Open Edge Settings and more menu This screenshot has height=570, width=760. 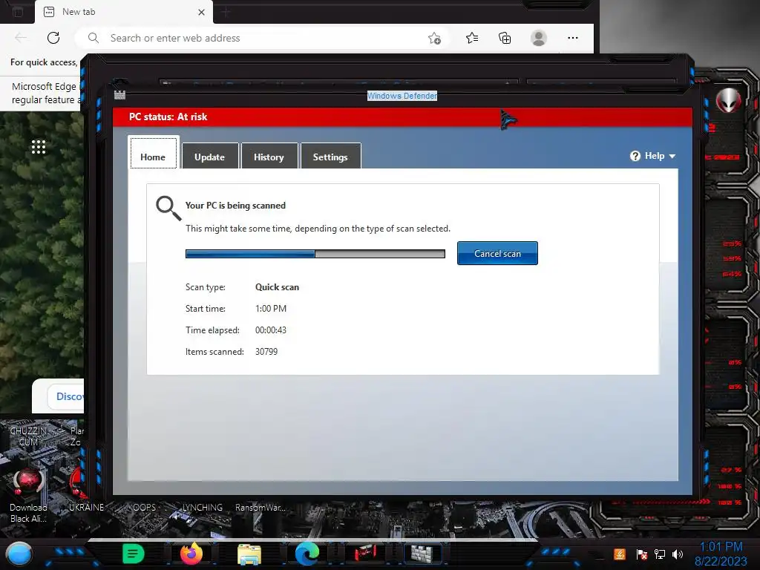coord(573,38)
